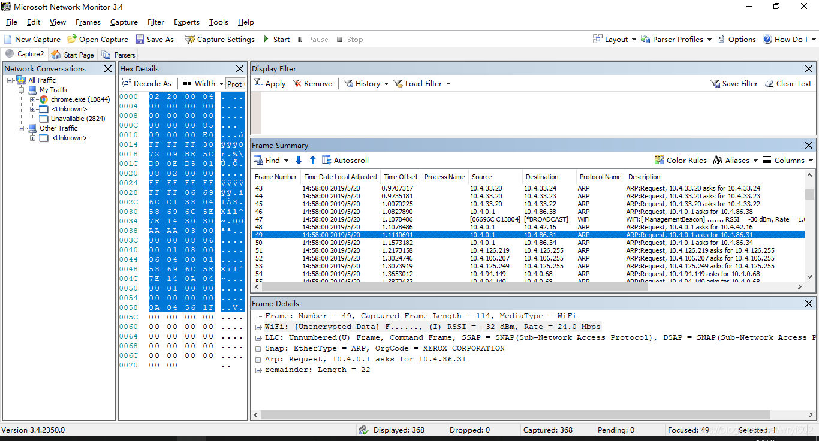
Task: Close the Network Conversations panel
Action: (x=108, y=69)
